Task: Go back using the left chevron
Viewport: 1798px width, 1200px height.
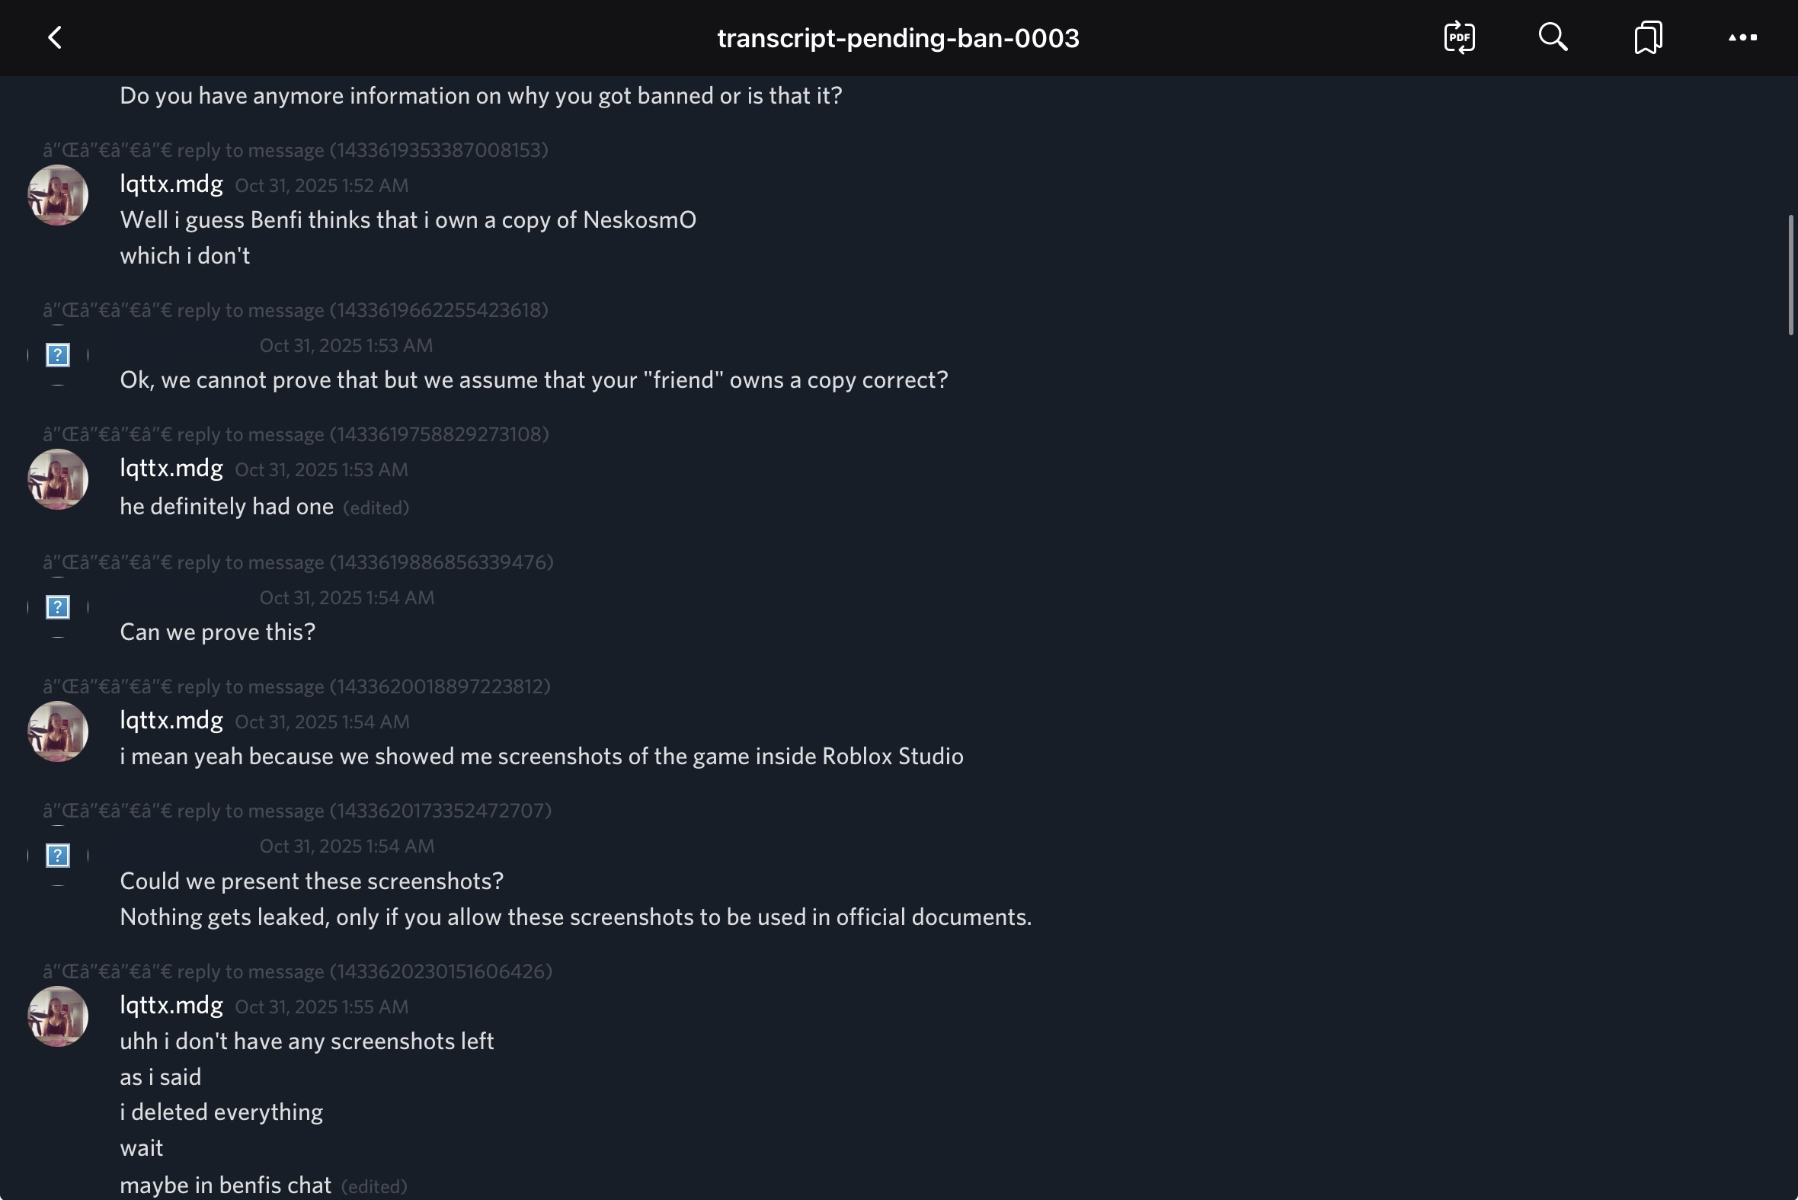Action: (54, 37)
